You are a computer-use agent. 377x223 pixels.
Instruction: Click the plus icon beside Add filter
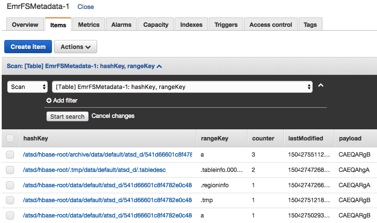click(x=49, y=101)
